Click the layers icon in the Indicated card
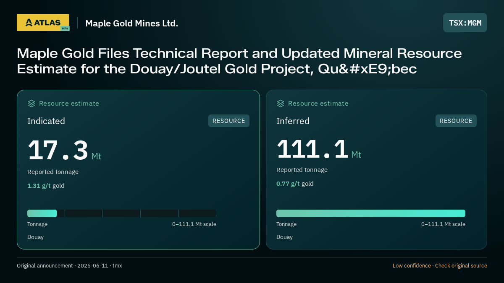Screen dimensions: 504x283 click(x=31, y=104)
